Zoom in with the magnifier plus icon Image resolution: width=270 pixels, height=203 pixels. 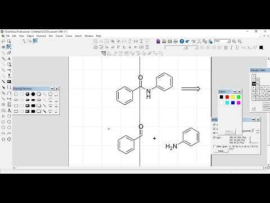[x=234, y=41]
